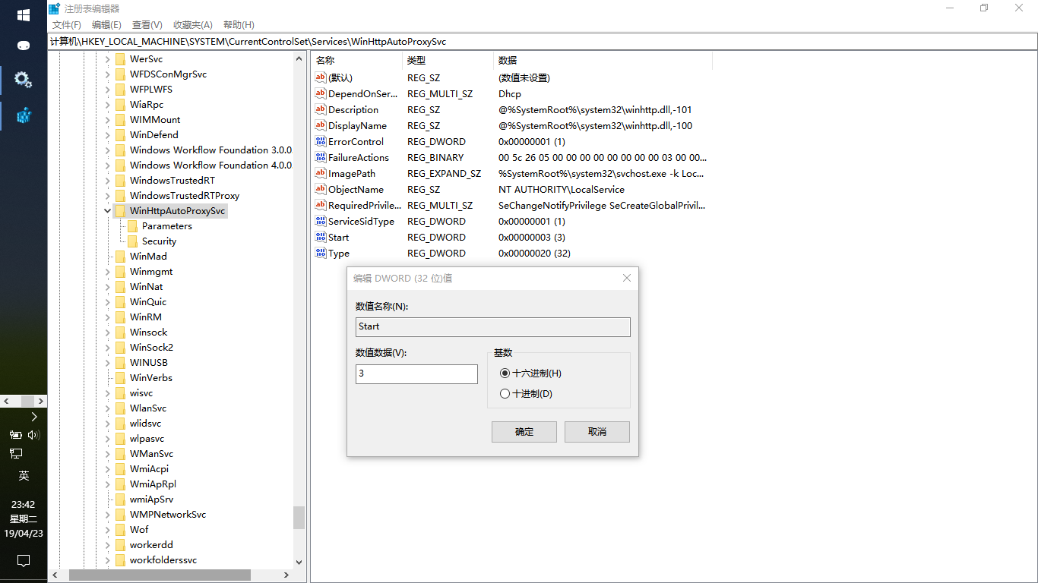This screenshot has height=583, width=1038.
Task: Click the 取消 button in the dialog
Action: click(x=597, y=432)
